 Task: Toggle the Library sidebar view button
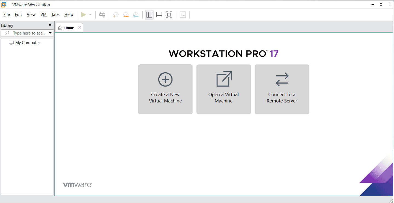149,15
